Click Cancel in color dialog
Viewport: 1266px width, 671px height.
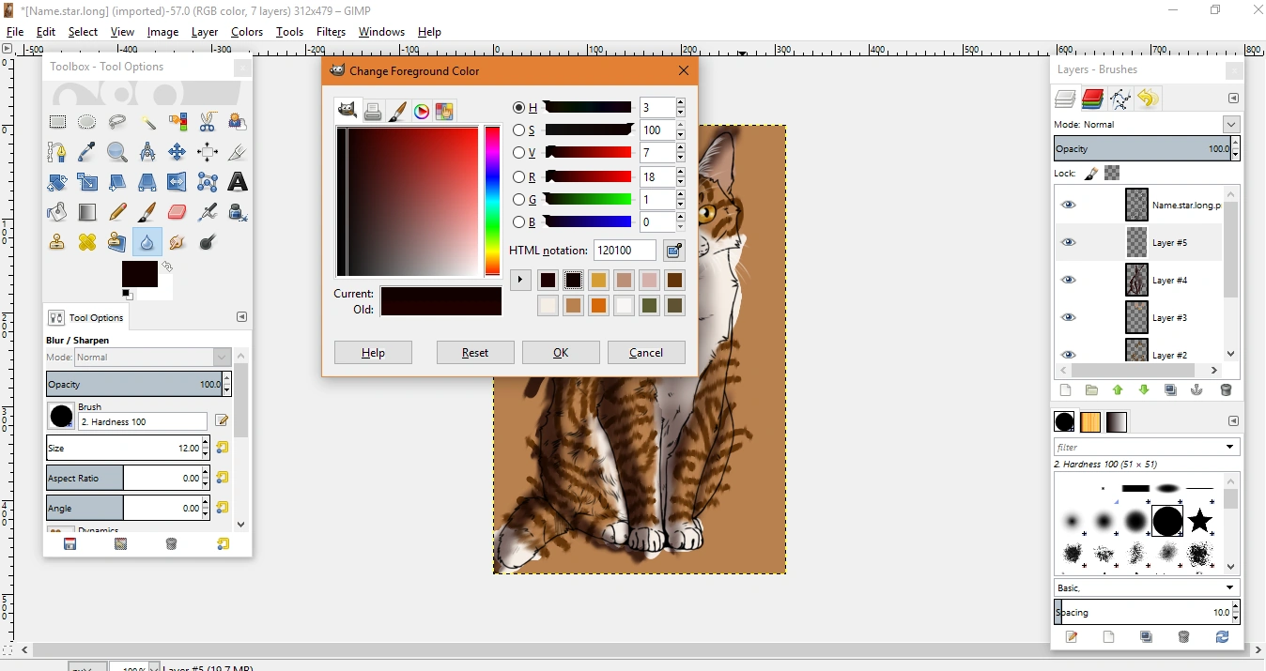coord(646,353)
